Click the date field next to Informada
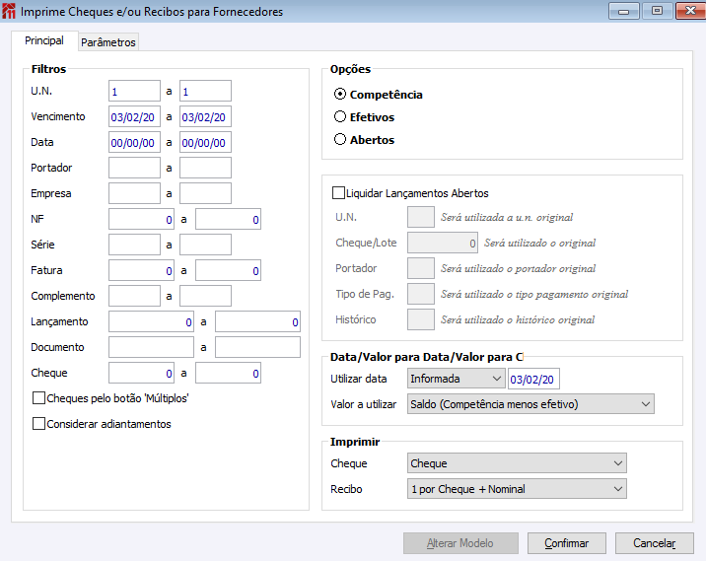This screenshot has height=561, width=706. coord(532,378)
